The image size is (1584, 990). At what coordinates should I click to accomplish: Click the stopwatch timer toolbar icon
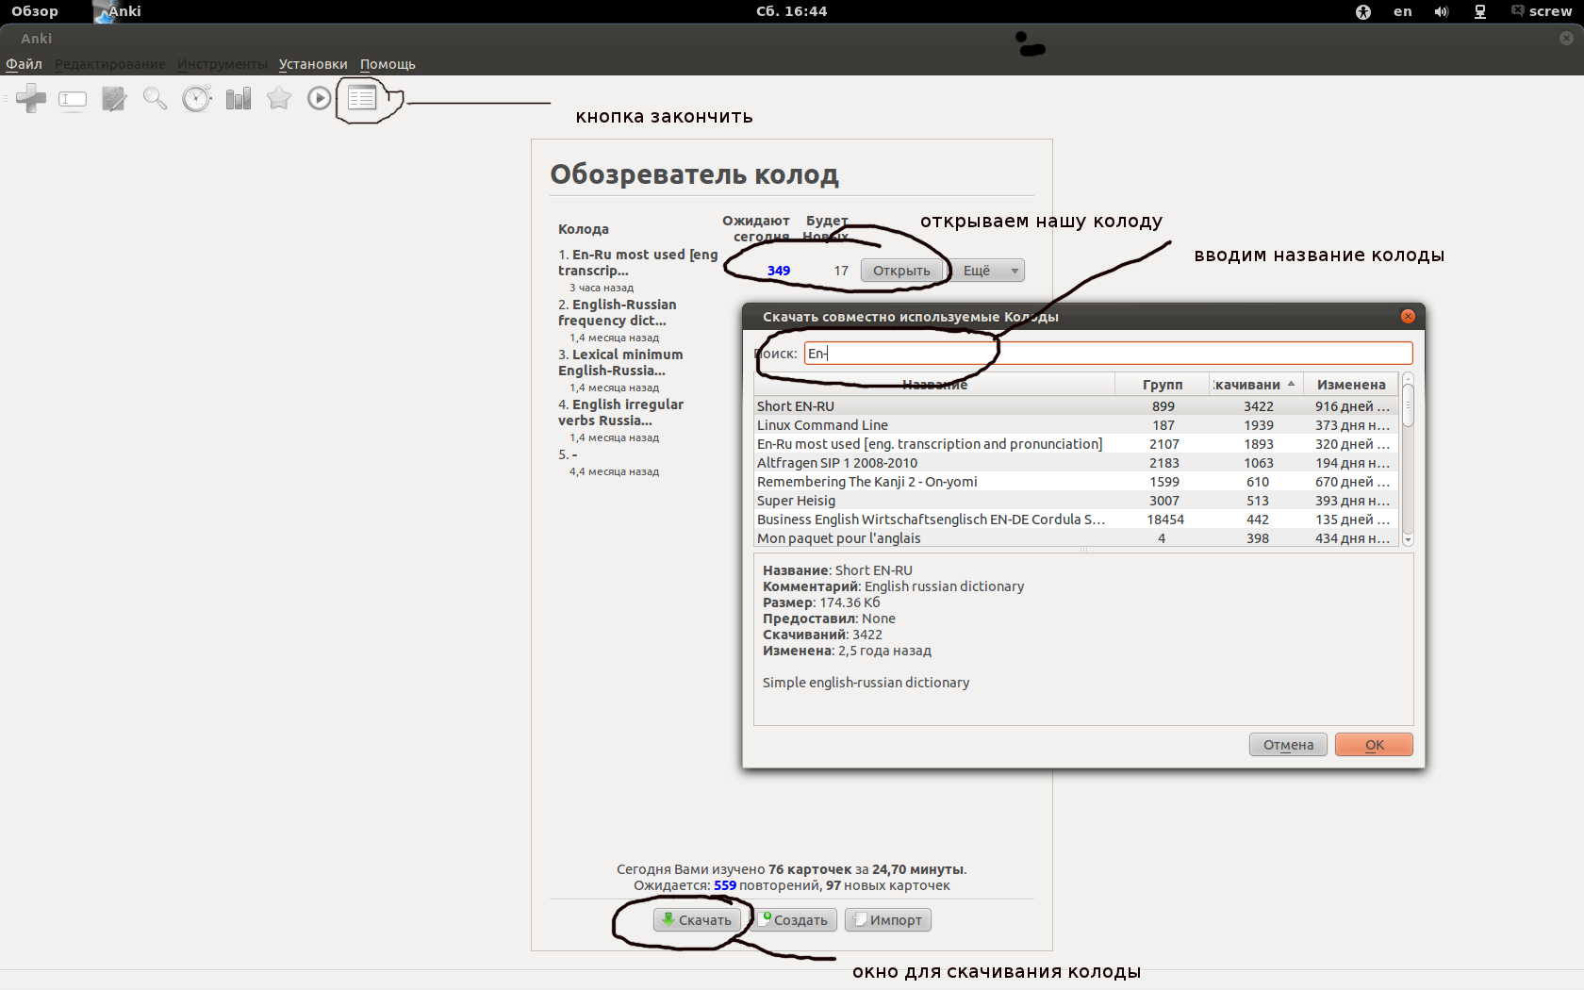tap(197, 98)
